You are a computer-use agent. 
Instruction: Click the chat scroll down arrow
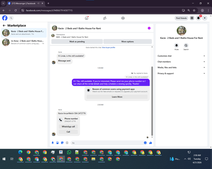pos(152,137)
